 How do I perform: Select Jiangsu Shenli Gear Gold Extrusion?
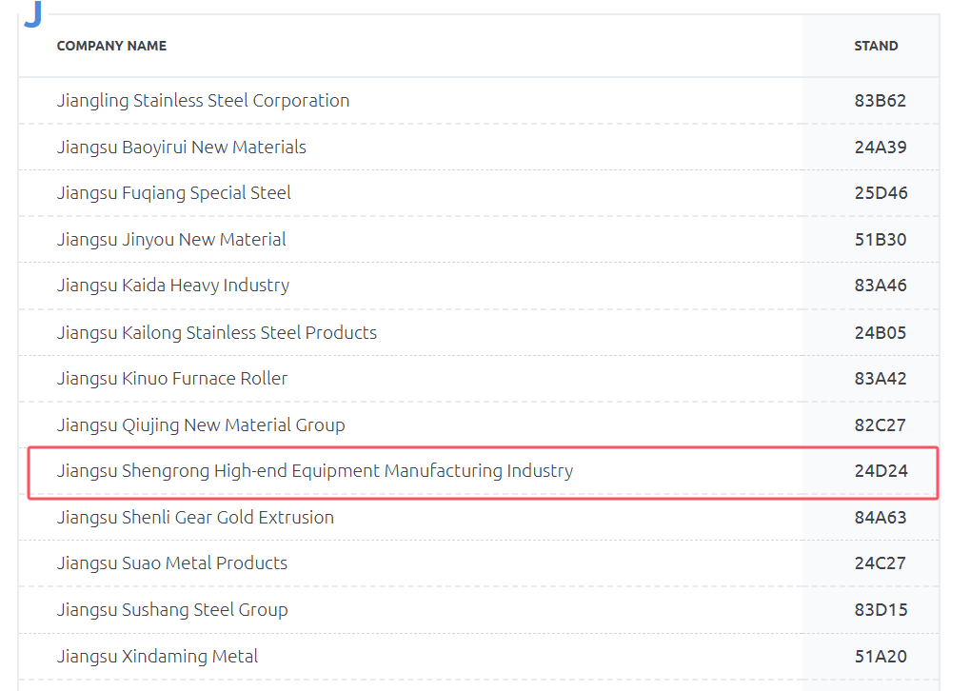[195, 517]
